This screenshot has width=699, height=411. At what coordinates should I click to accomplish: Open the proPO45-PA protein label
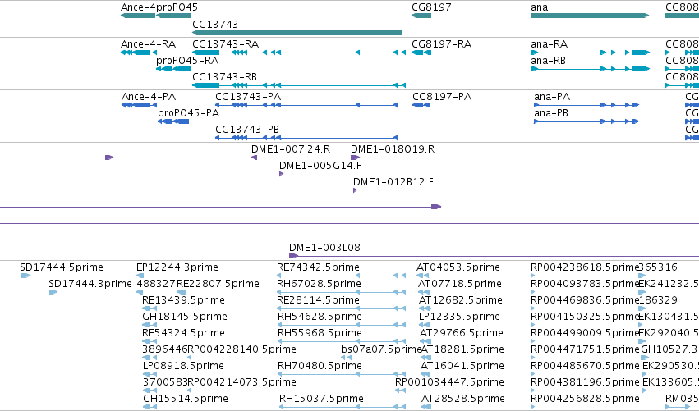[189, 113]
